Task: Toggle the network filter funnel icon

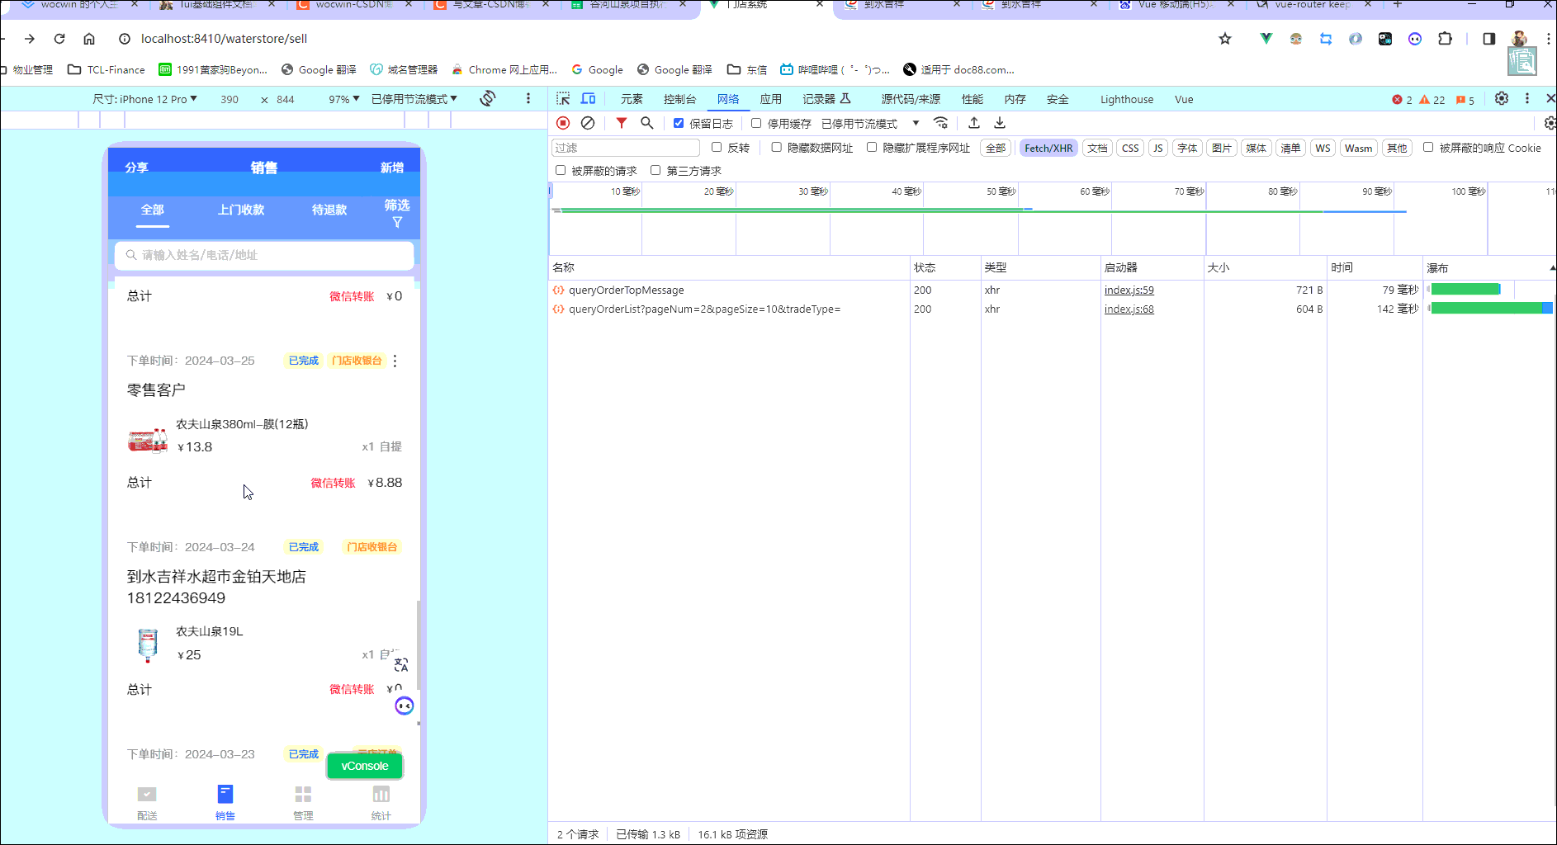Action: 622,123
